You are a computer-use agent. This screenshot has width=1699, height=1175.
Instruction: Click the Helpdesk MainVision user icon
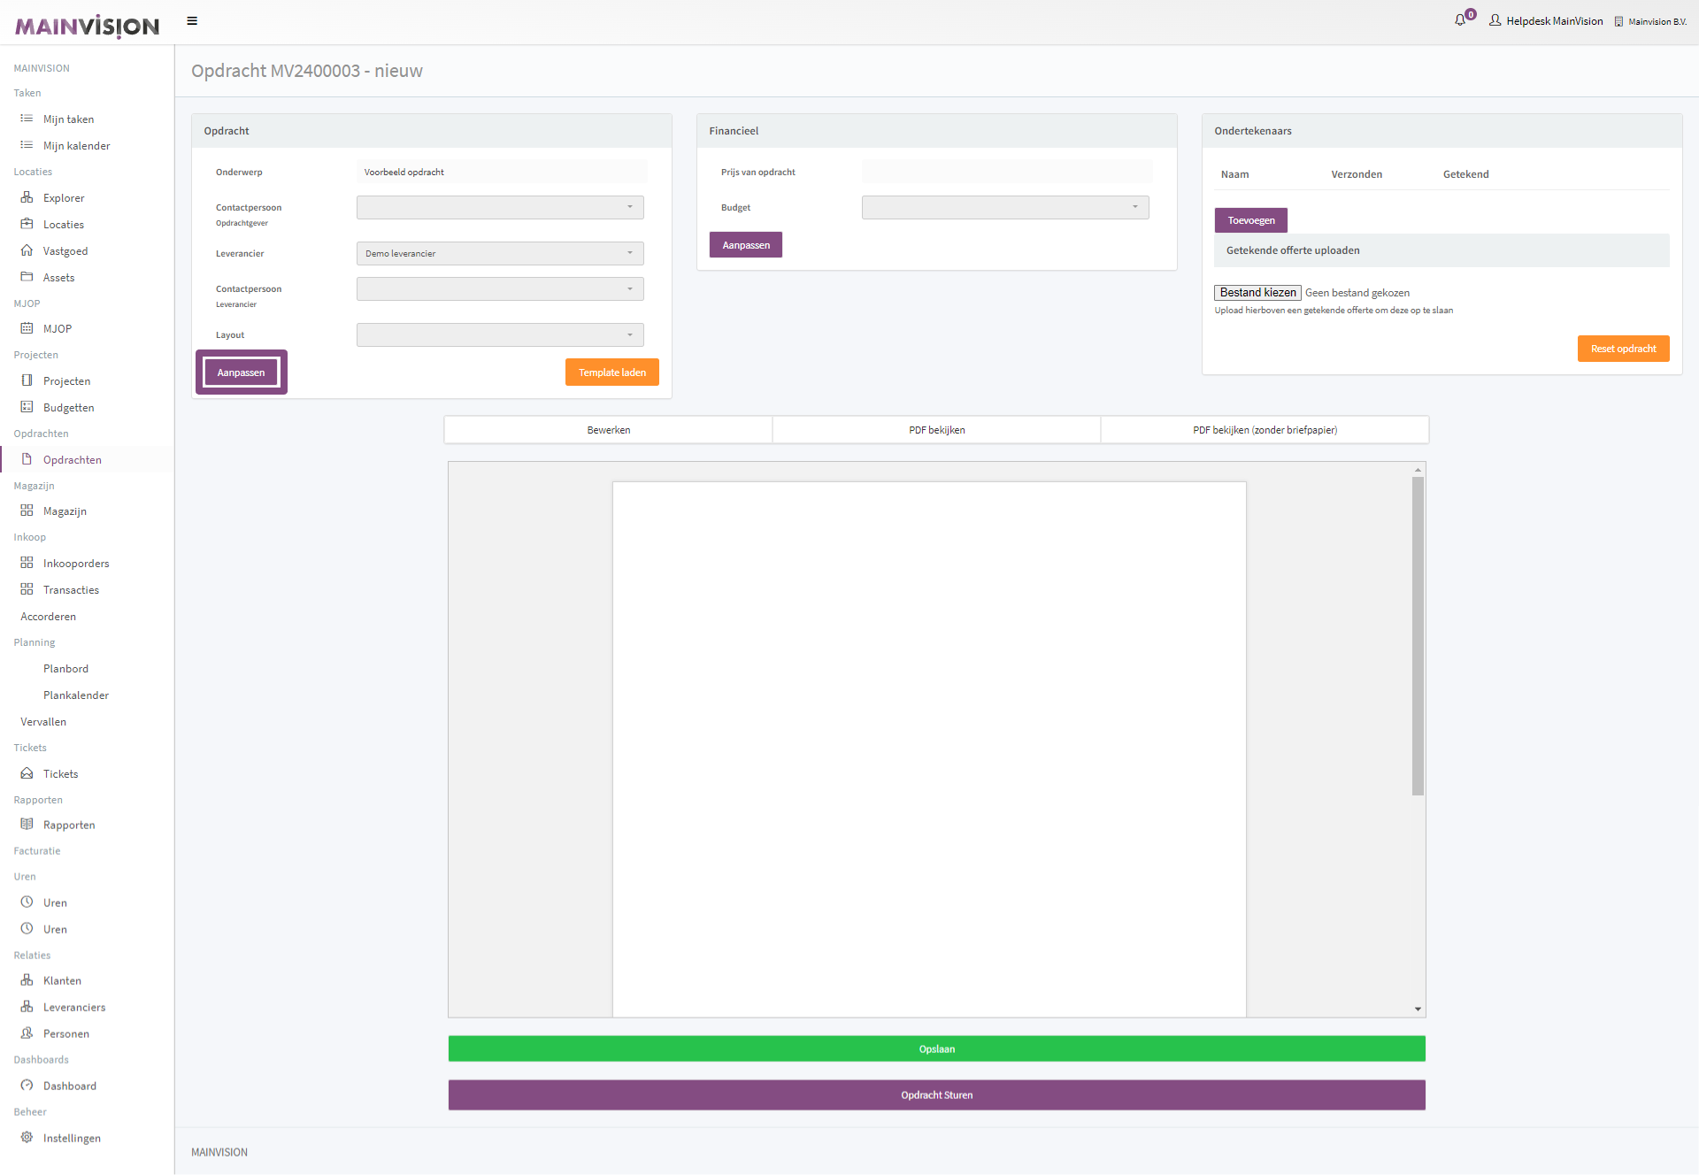click(x=1495, y=20)
